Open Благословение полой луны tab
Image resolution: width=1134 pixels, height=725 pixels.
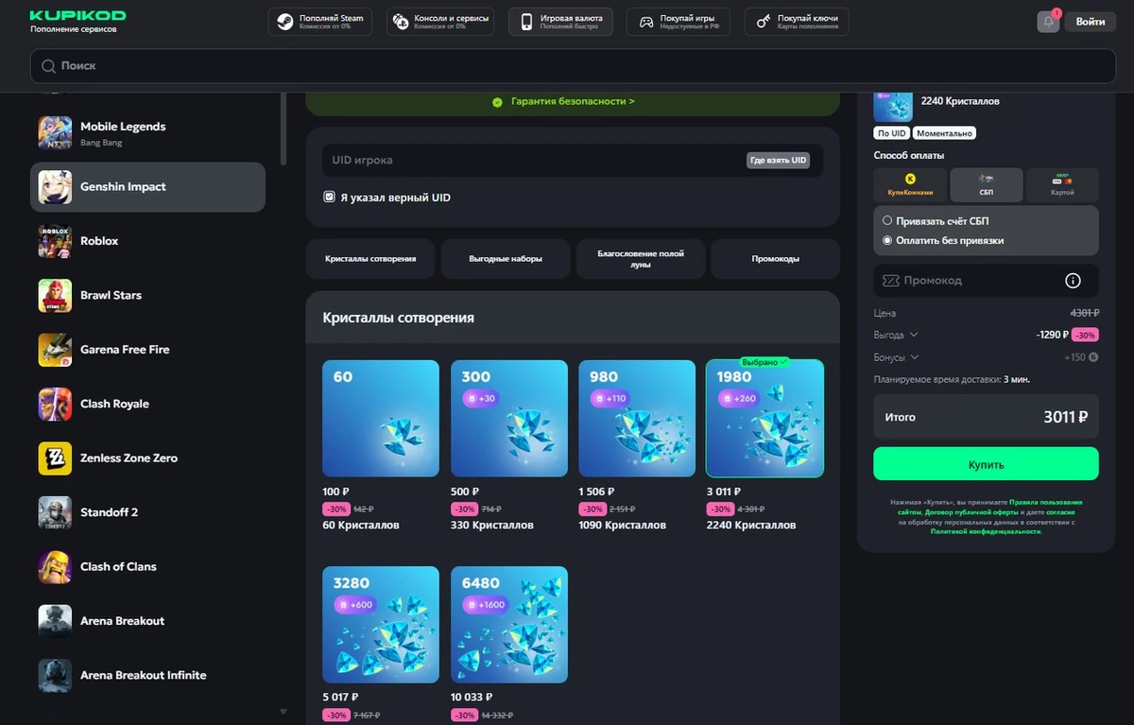(x=641, y=258)
